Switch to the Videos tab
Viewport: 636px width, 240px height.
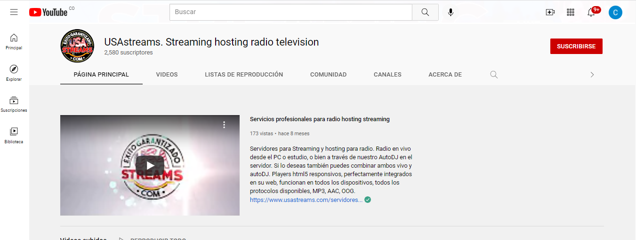tap(167, 75)
